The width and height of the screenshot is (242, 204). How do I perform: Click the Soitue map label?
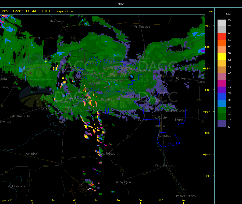click(143, 120)
